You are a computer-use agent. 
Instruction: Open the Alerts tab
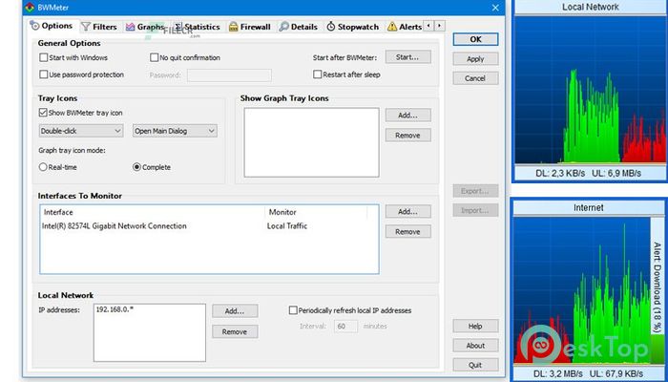click(405, 27)
